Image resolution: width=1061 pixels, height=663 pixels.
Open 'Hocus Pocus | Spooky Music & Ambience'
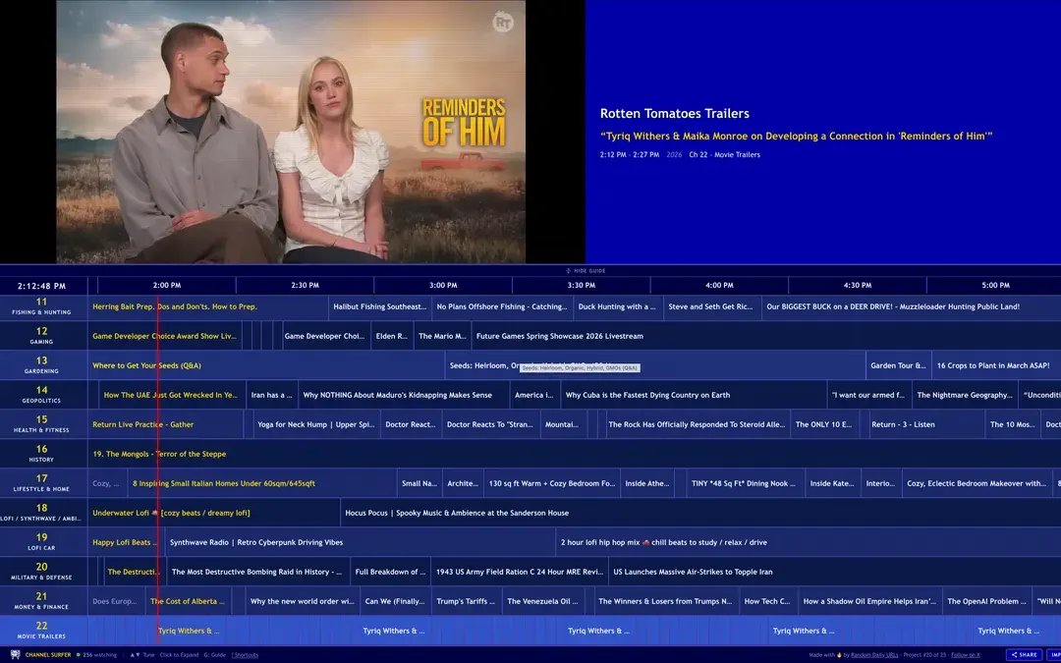tap(700, 512)
